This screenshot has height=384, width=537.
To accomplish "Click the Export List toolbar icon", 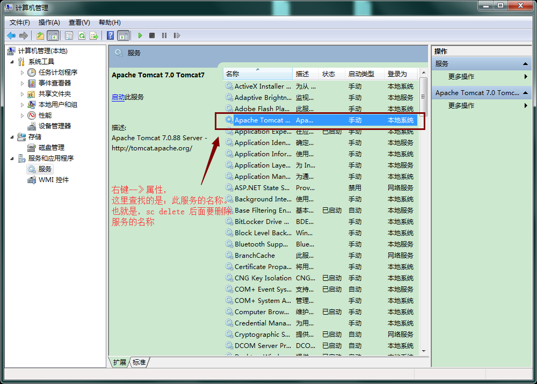I will coord(94,35).
